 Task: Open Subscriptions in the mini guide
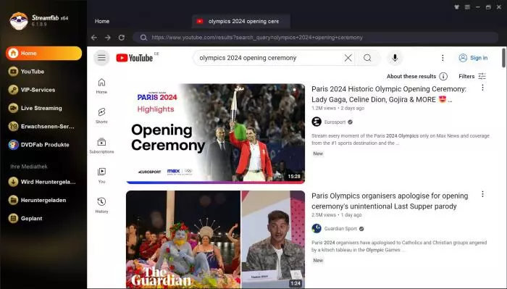click(x=101, y=146)
